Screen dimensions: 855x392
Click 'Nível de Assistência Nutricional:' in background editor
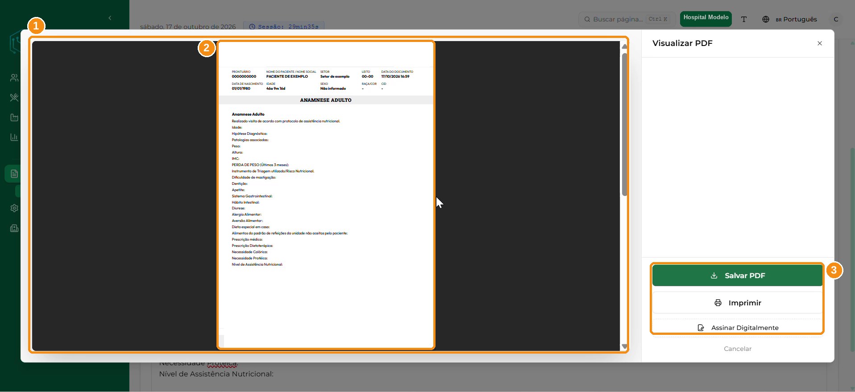(x=216, y=374)
